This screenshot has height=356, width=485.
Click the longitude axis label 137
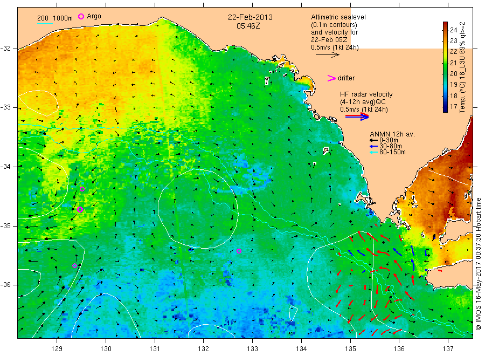448,349
